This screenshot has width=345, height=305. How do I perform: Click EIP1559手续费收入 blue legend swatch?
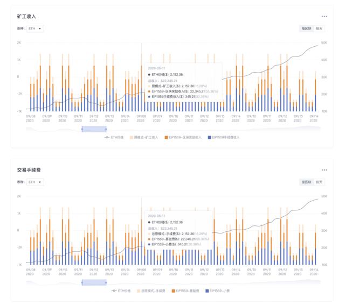tap(210, 138)
